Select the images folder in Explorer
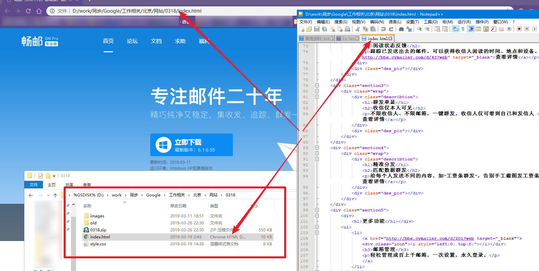539x271 pixels. [x=97, y=216]
